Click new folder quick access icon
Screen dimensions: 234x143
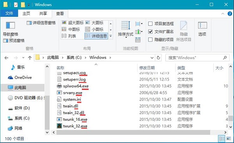(x=23, y=5)
